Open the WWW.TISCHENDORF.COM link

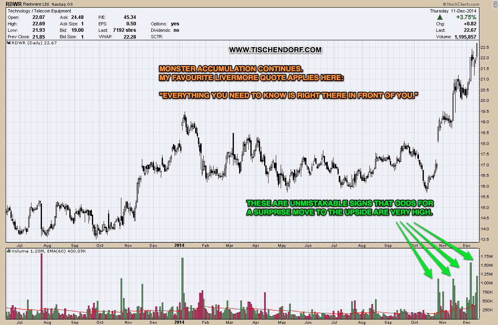click(276, 49)
